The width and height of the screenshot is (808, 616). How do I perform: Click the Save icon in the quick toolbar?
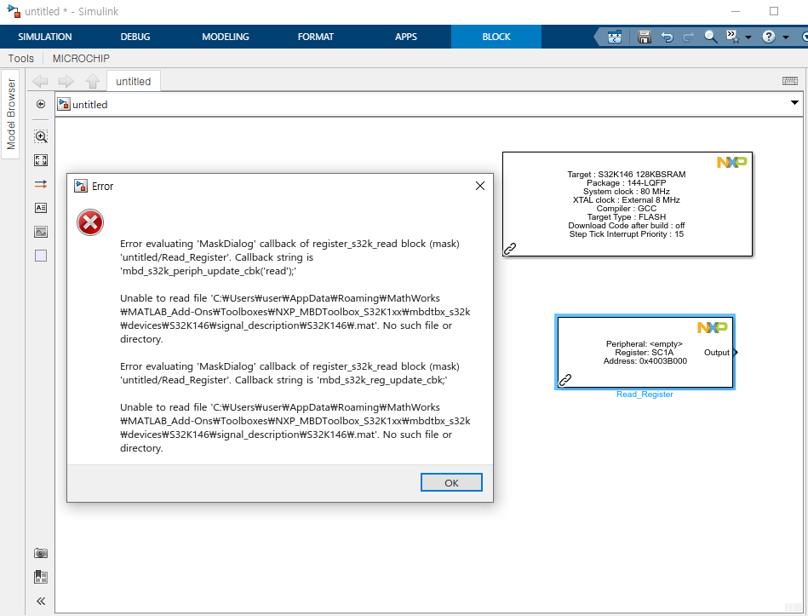pyautogui.click(x=645, y=37)
